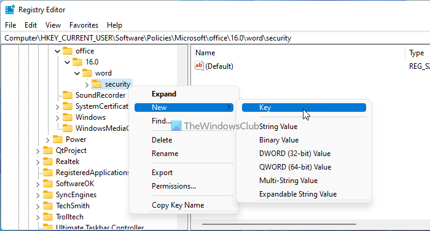Choose Export in the context menu
The image size is (430, 231).
pos(184,173)
